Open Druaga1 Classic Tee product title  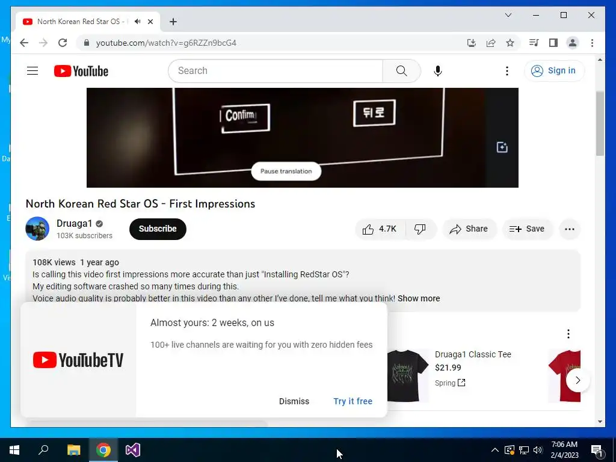pos(473,354)
